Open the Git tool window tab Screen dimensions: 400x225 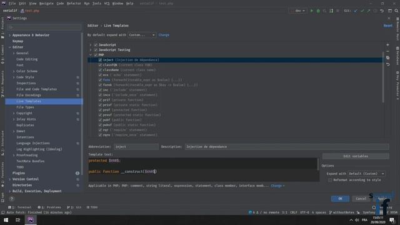tap(74, 207)
